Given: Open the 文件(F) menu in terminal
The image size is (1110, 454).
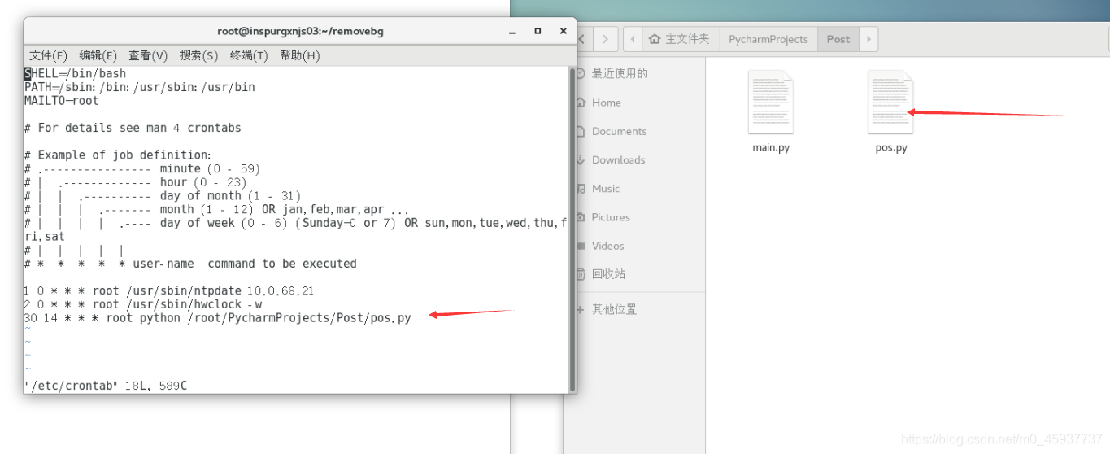Looking at the screenshot, I should (48, 55).
